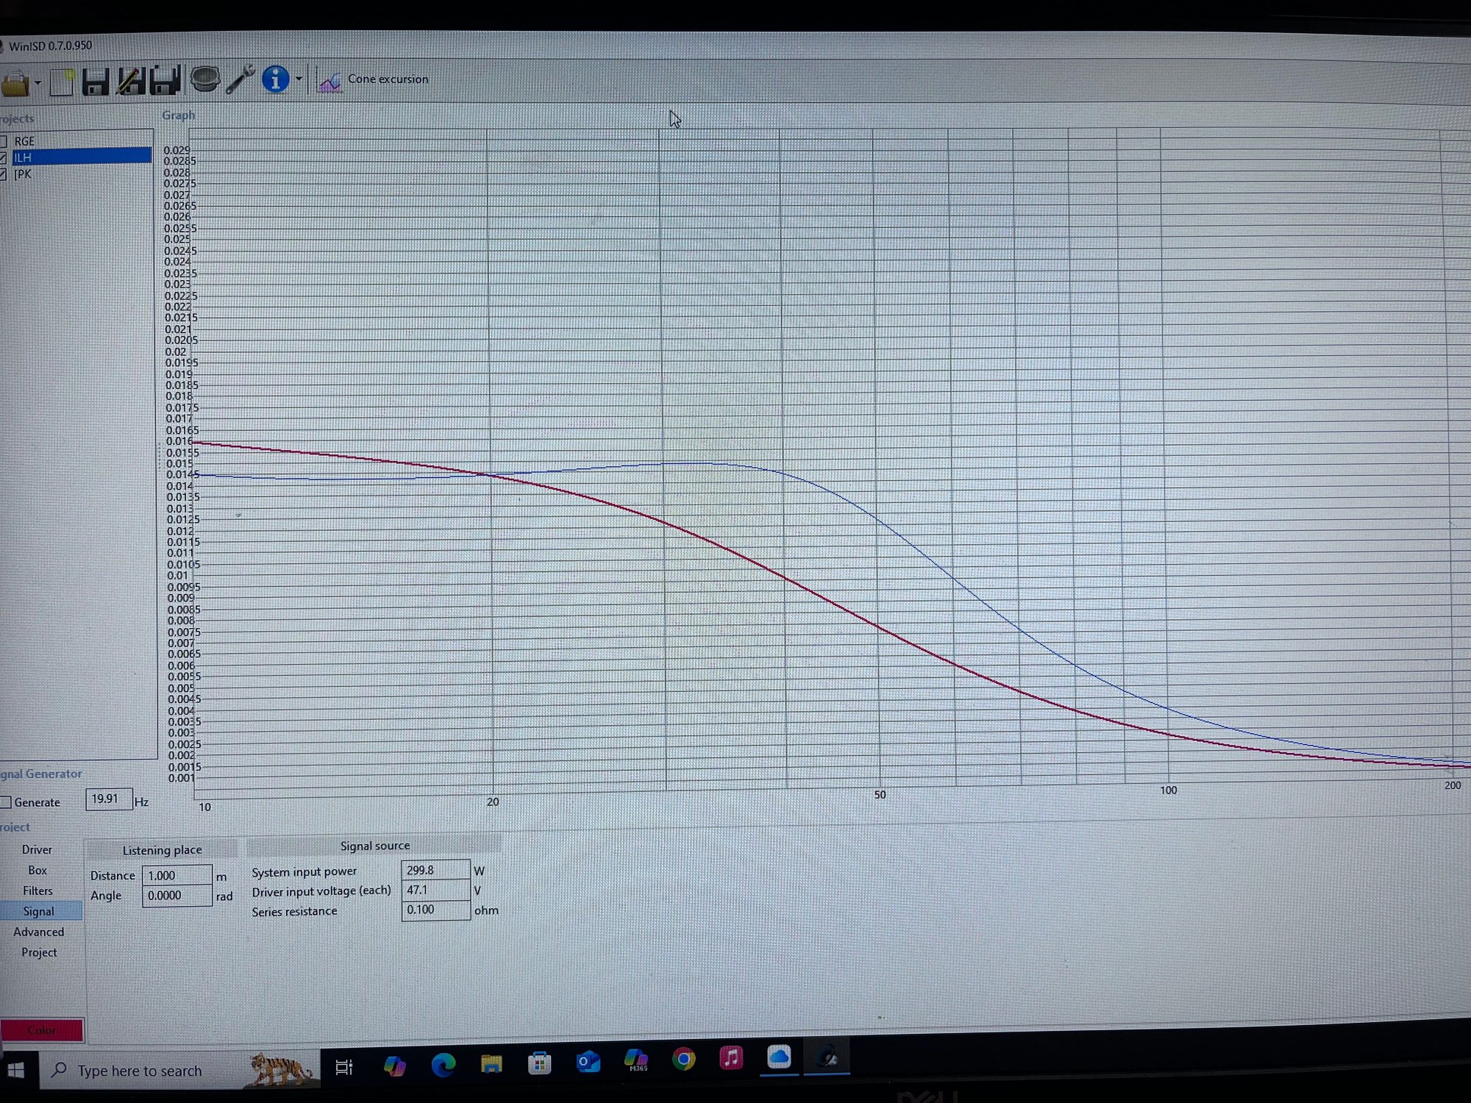
Task: Enable the Generate signal checkbox
Action: point(6,802)
